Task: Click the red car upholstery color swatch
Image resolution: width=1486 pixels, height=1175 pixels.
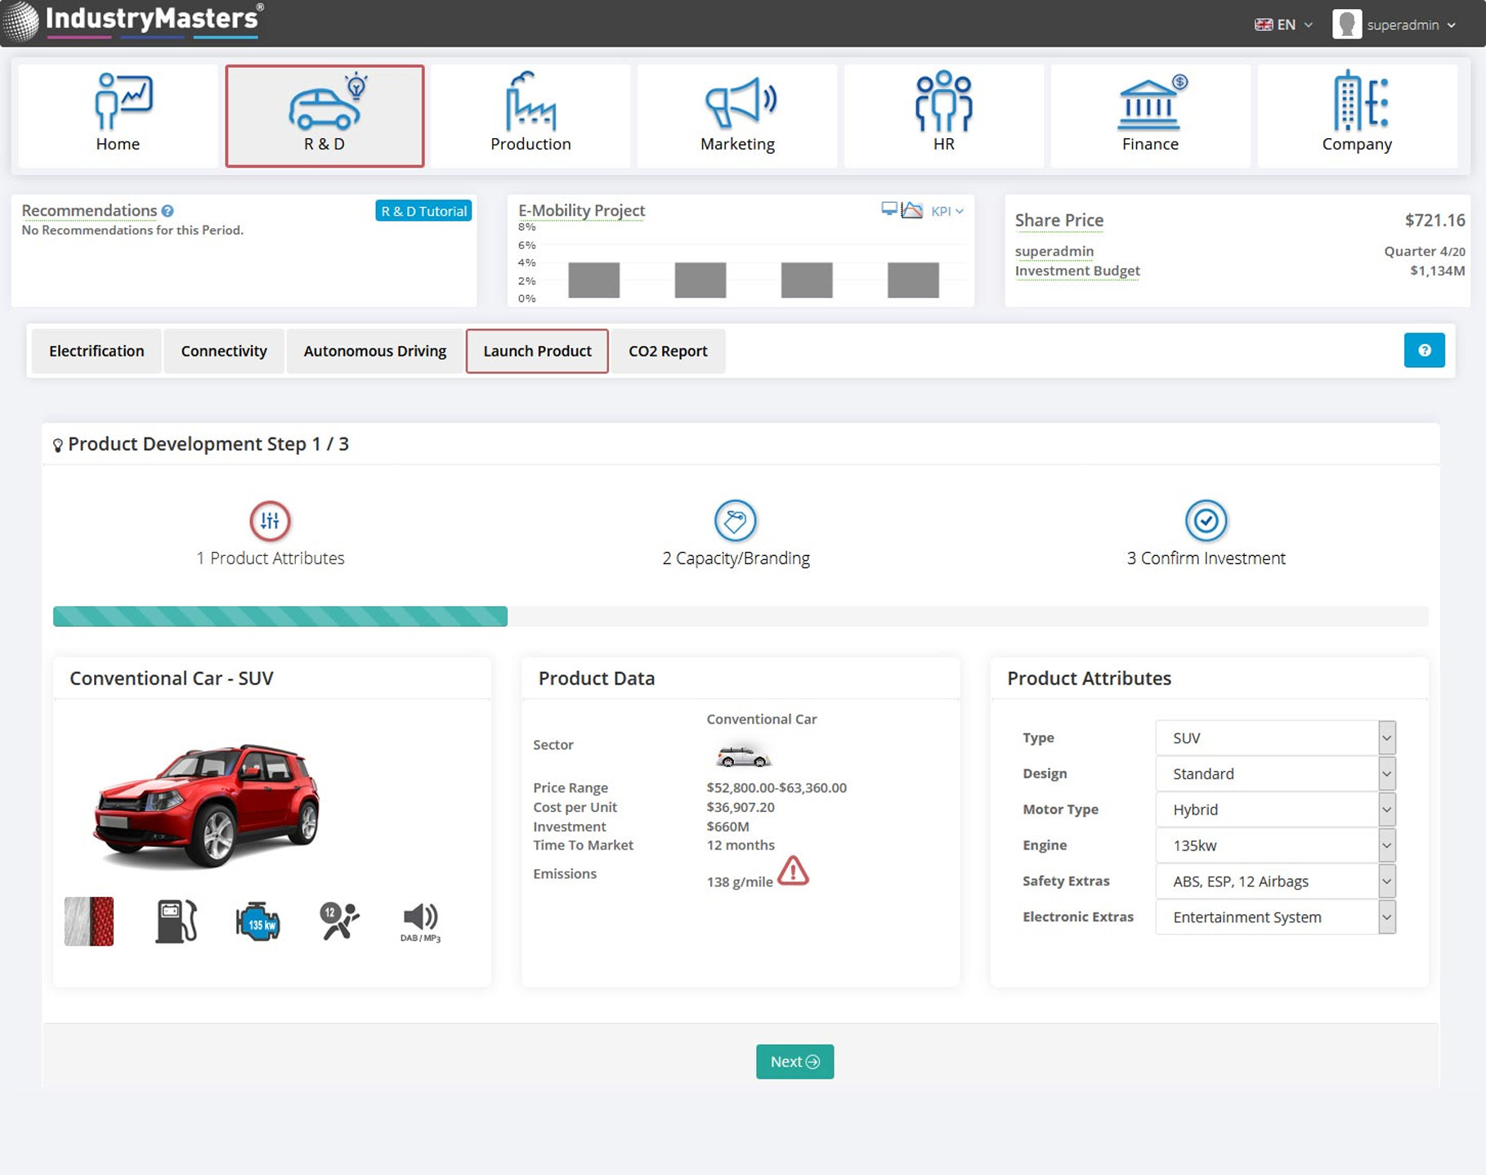Action: (x=89, y=922)
